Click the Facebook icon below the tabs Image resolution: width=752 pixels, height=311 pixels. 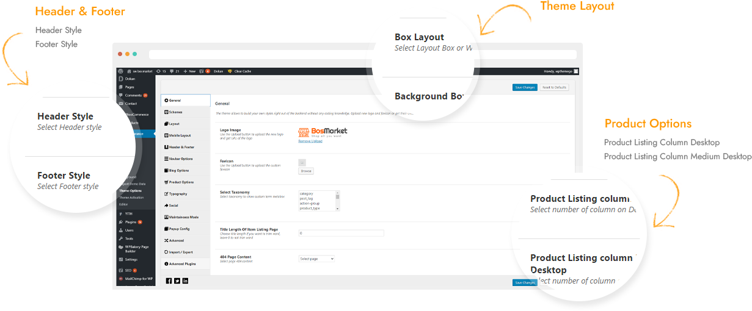(169, 281)
